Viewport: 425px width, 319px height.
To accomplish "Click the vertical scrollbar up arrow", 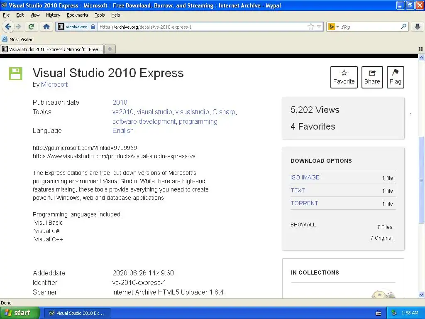I will click(421, 58).
